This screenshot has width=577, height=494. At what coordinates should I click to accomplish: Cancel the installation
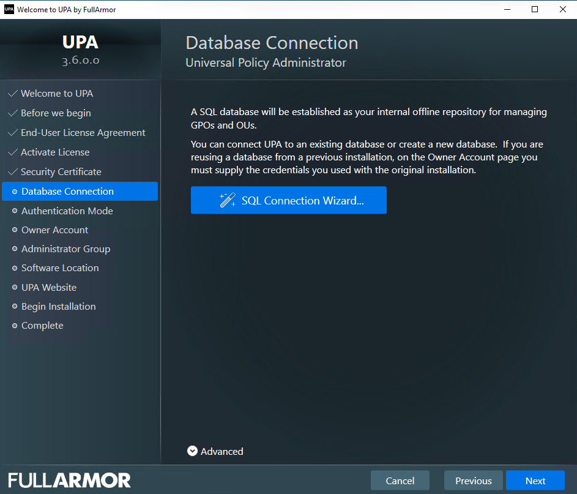click(x=400, y=481)
